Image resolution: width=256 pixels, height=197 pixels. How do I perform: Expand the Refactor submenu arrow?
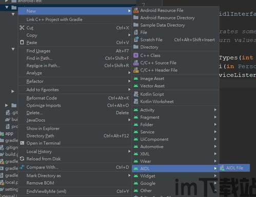(129, 81)
